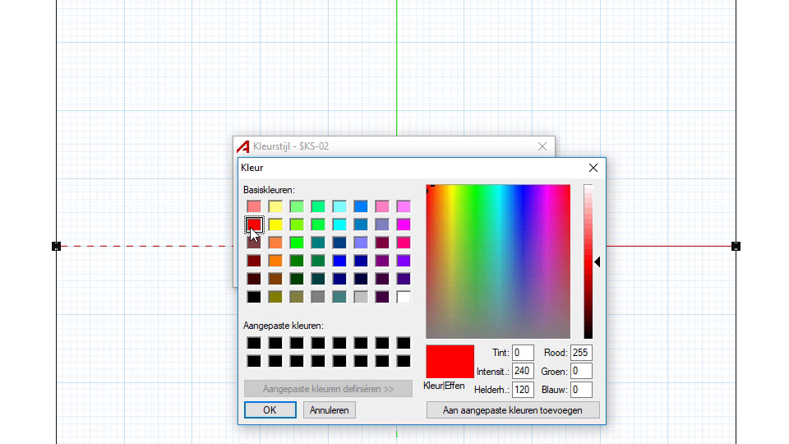Click the Tint input field
Screen dimensions: 789x444
pyautogui.click(x=523, y=353)
